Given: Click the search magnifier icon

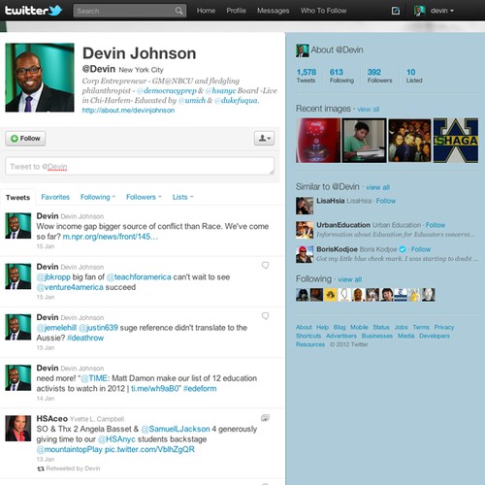Looking at the screenshot, I should (x=178, y=11).
